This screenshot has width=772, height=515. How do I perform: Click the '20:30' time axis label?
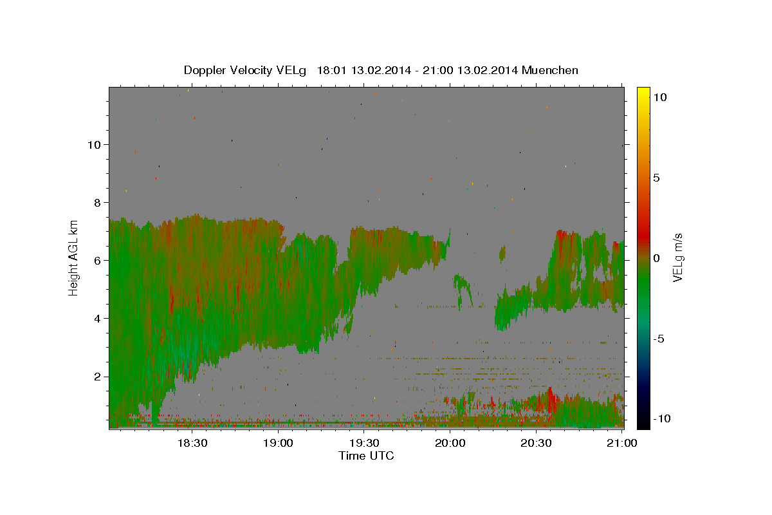pos(536,443)
